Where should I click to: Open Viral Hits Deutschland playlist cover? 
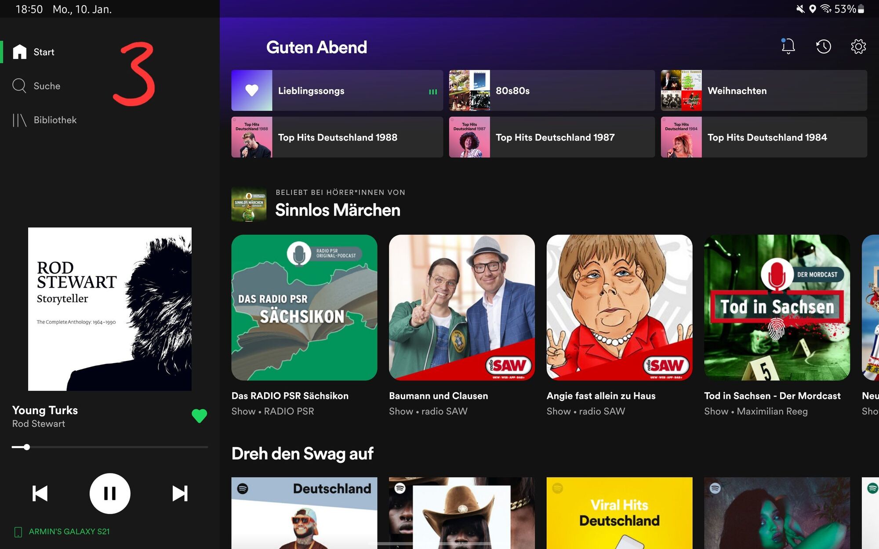pyautogui.click(x=619, y=513)
